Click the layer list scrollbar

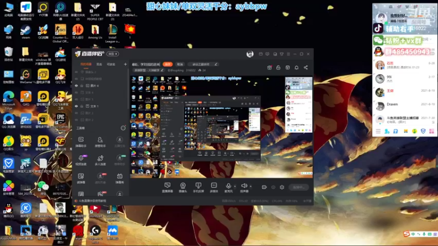pos(128,89)
